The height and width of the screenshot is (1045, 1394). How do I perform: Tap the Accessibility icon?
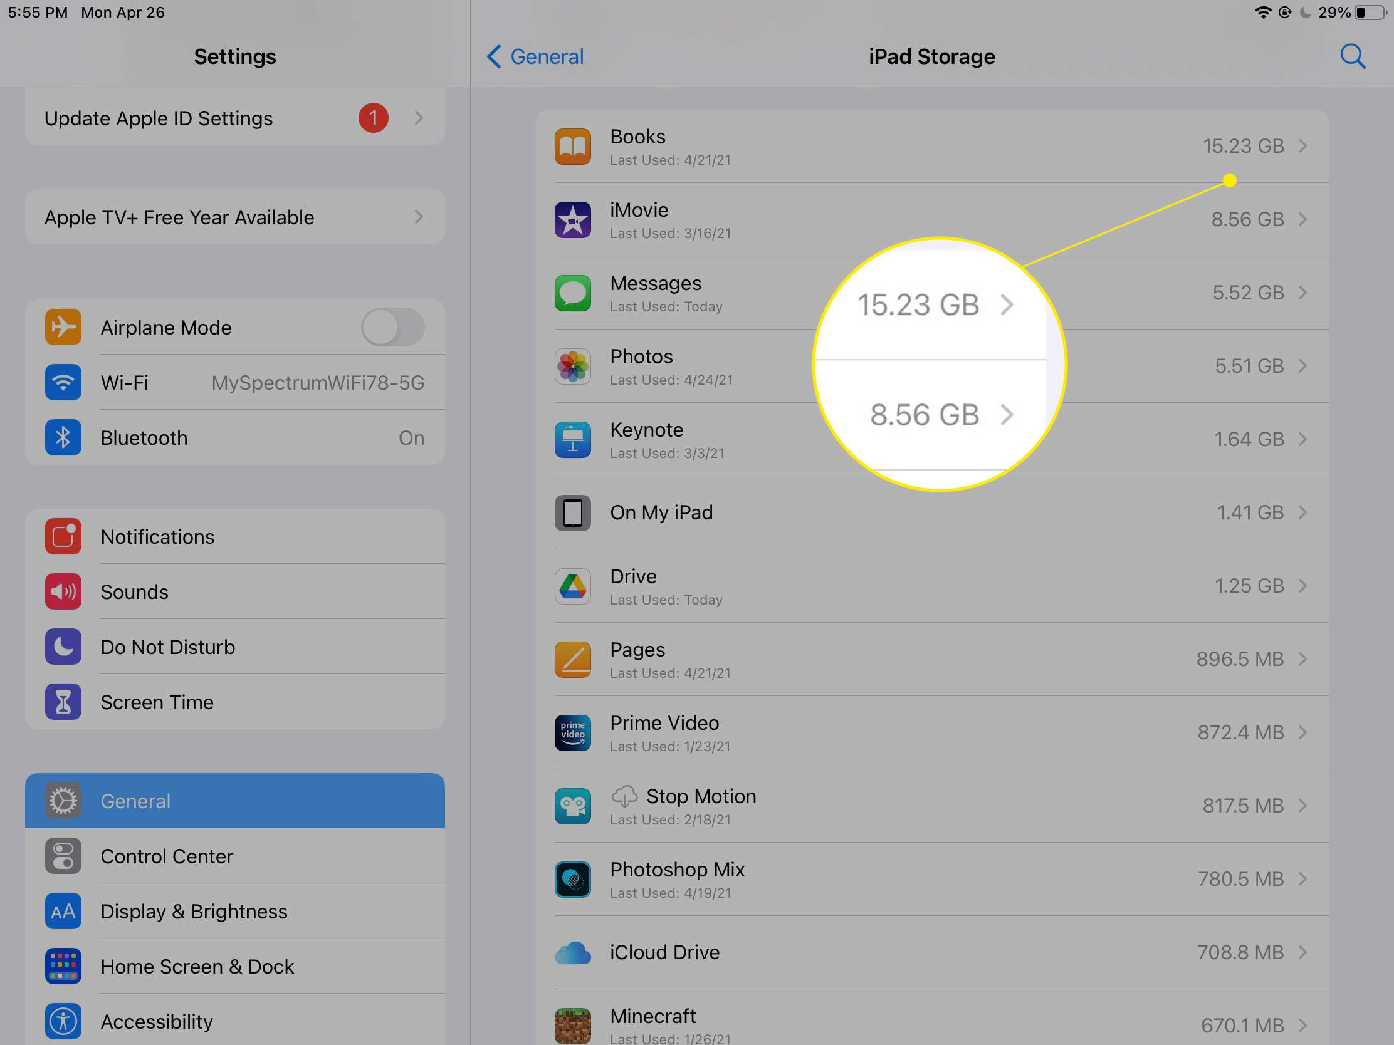click(63, 1022)
